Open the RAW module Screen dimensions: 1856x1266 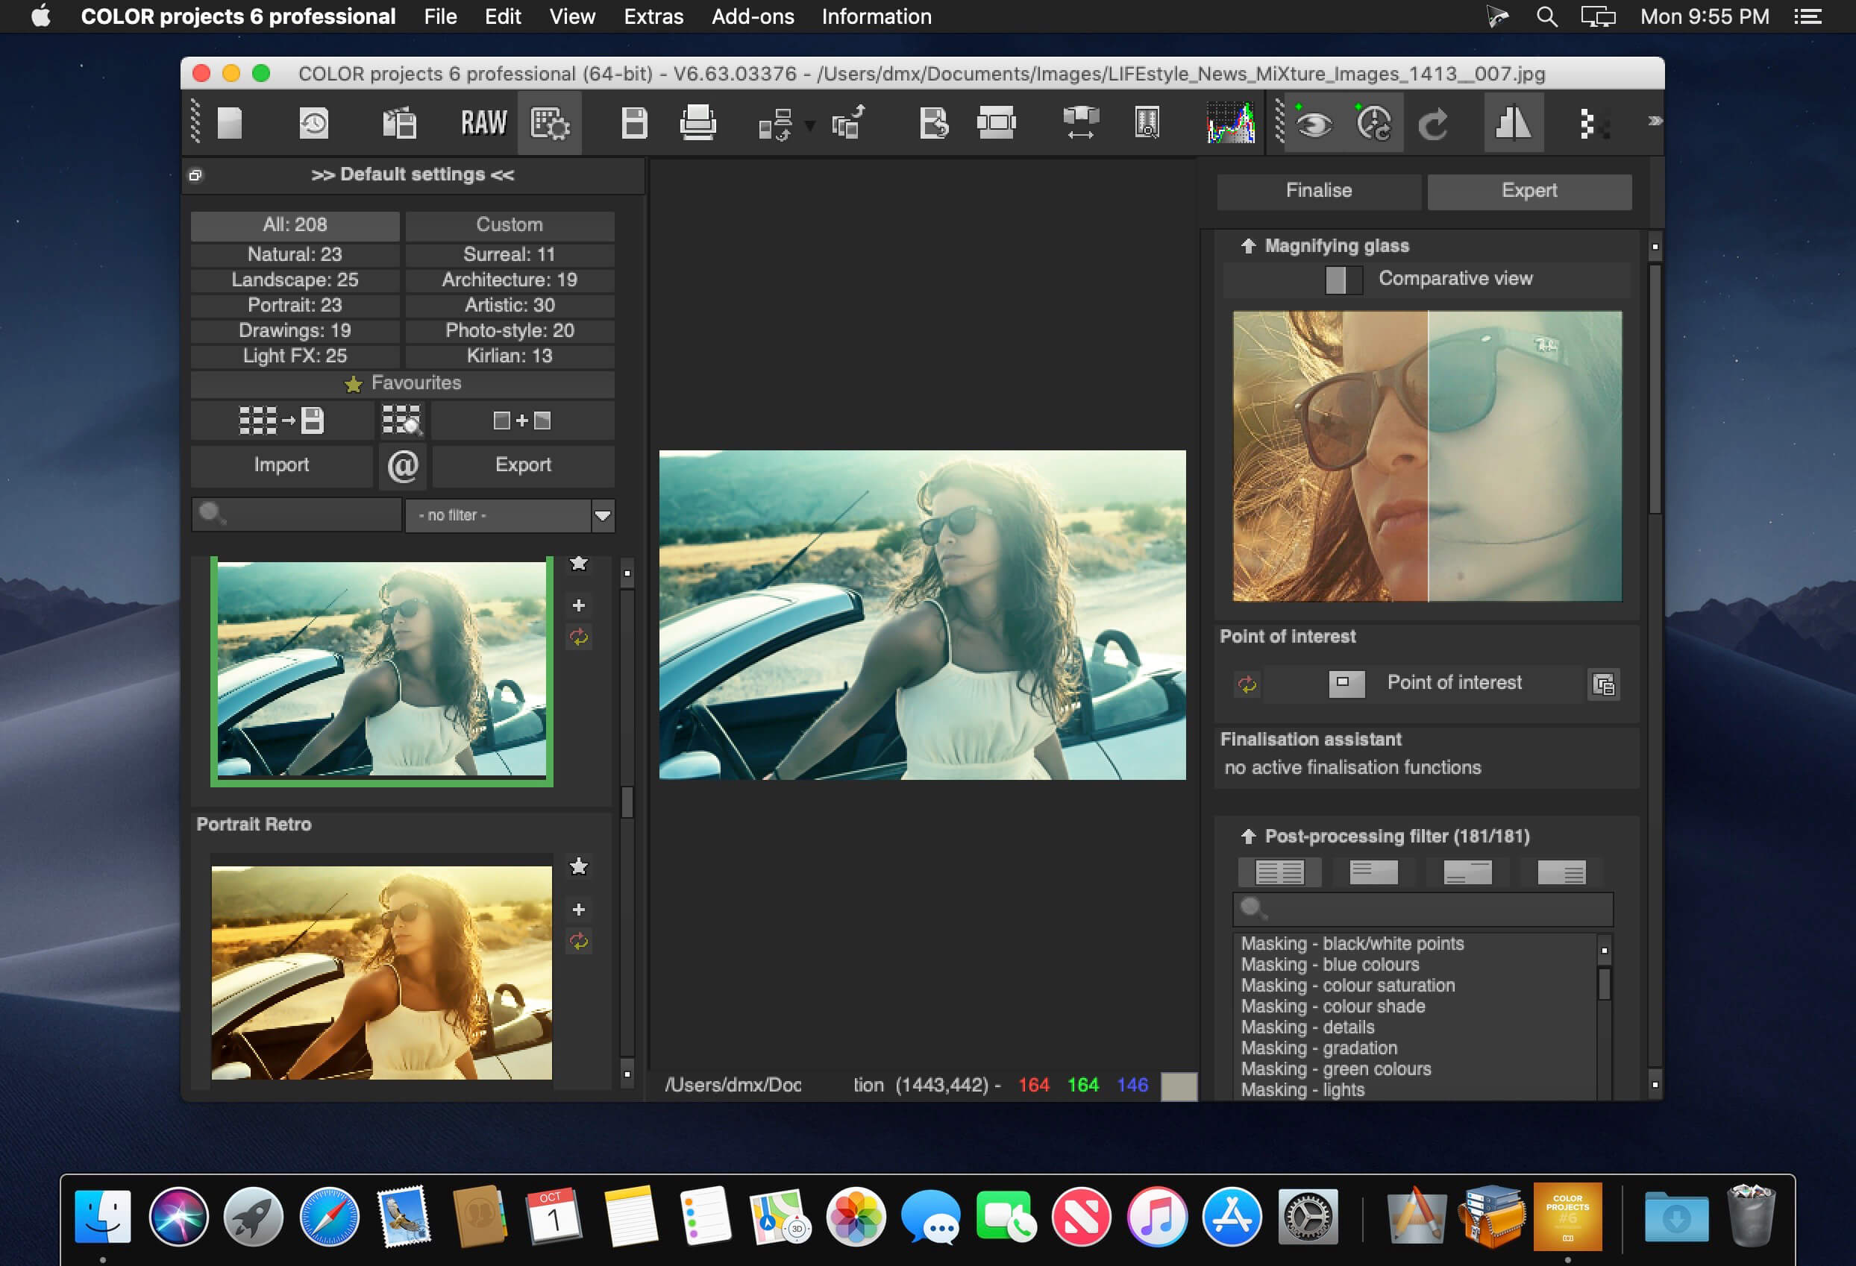[x=484, y=123]
